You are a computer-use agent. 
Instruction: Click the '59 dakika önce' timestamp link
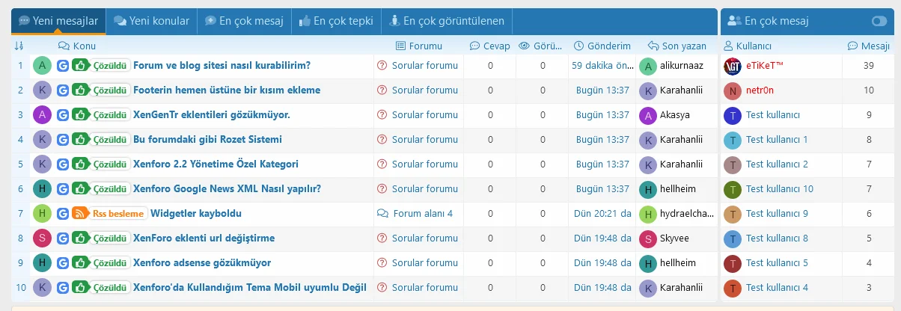click(602, 66)
